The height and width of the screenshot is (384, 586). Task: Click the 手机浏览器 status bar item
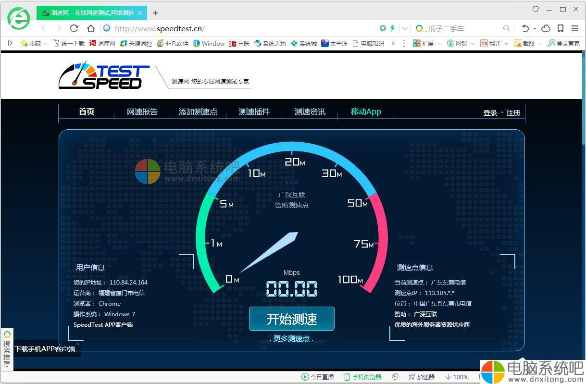(362, 377)
